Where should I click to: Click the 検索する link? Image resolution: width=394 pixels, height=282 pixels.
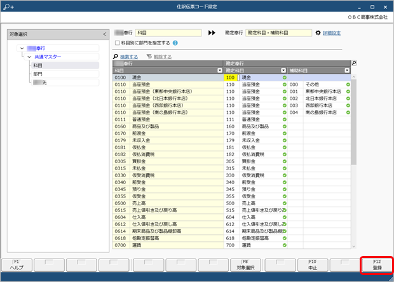pos(129,57)
